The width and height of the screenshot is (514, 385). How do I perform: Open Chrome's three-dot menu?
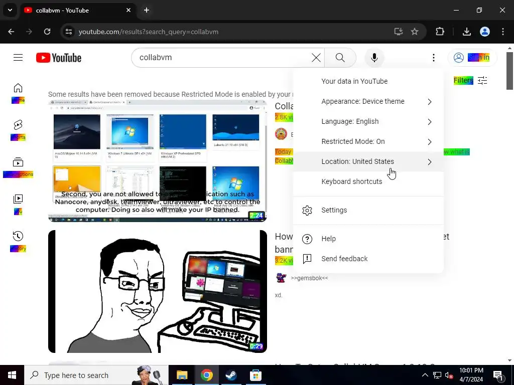click(x=503, y=32)
